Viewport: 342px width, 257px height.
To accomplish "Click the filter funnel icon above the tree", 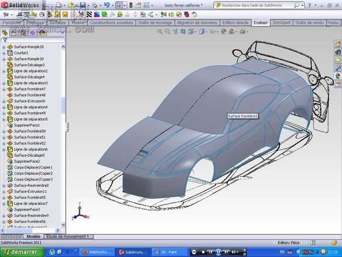I will point(4,40).
